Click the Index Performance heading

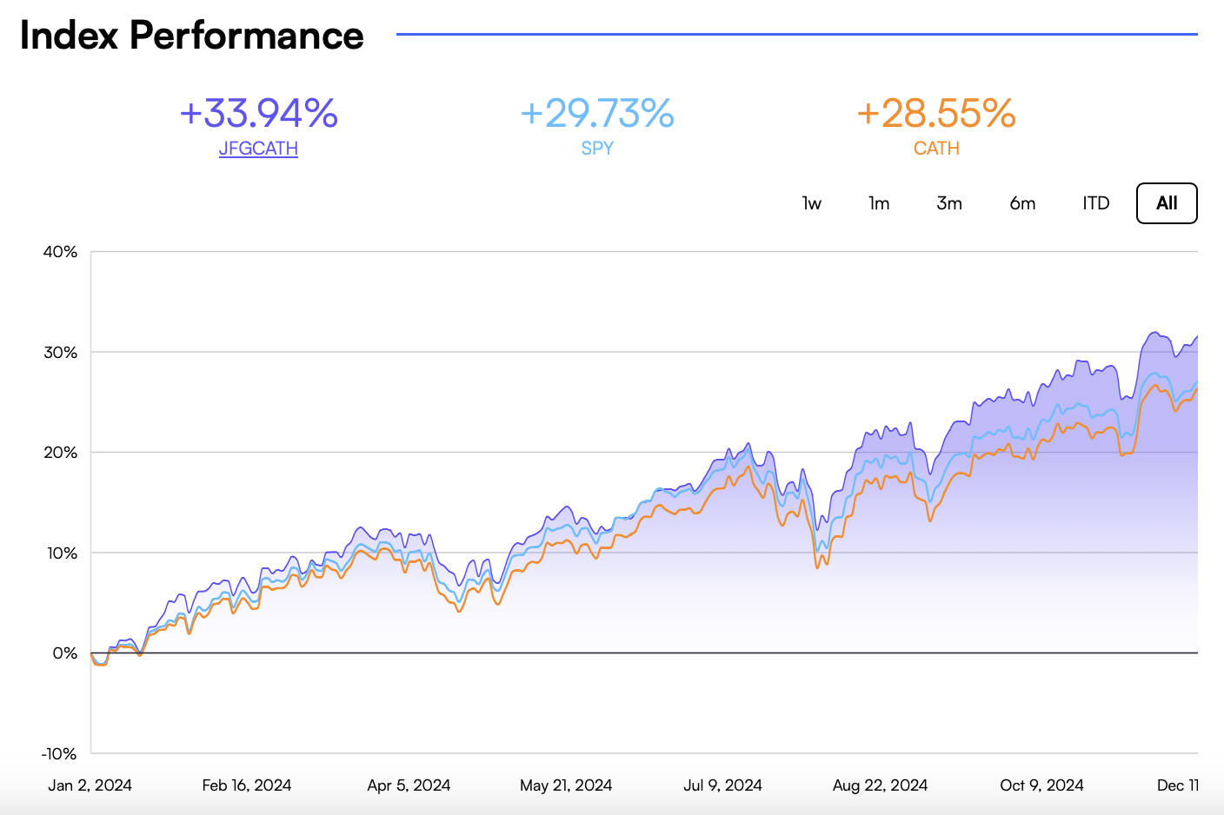(x=193, y=36)
